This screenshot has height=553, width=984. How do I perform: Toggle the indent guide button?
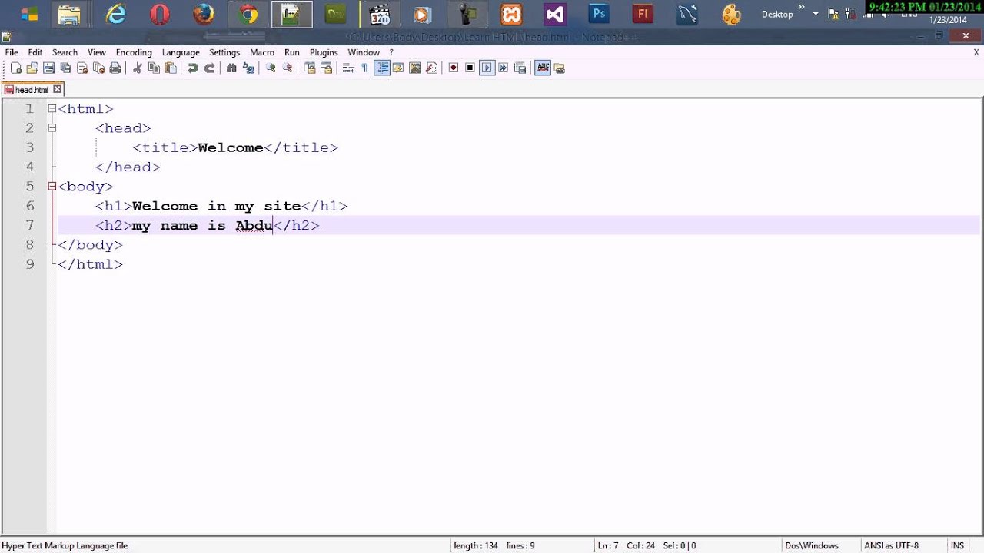click(x=382, y=68)
